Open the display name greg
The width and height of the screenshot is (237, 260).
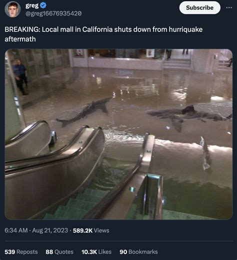coord(32,5)
